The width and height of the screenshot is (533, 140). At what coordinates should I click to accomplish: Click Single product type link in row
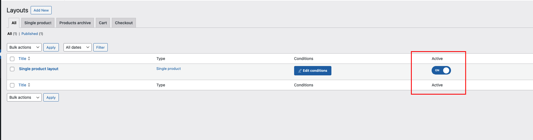168,68
